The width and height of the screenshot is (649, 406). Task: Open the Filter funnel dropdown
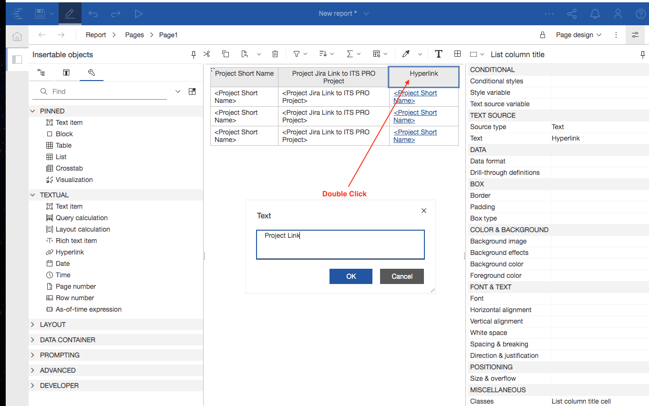(300, 54)
